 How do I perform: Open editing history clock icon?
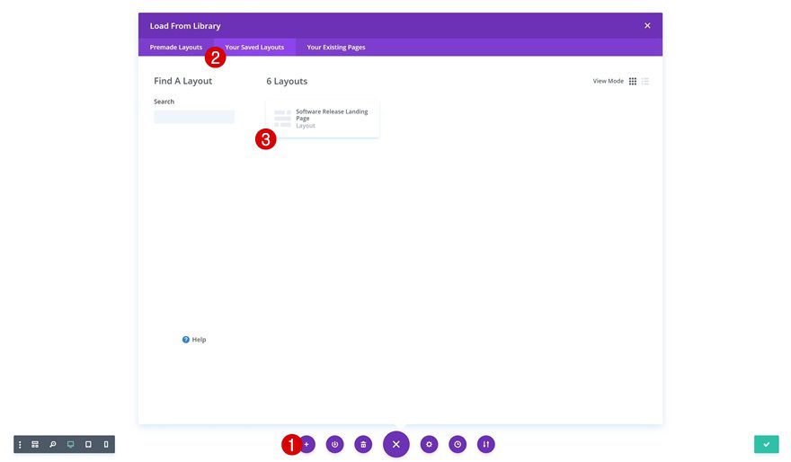tap(458, 444)
